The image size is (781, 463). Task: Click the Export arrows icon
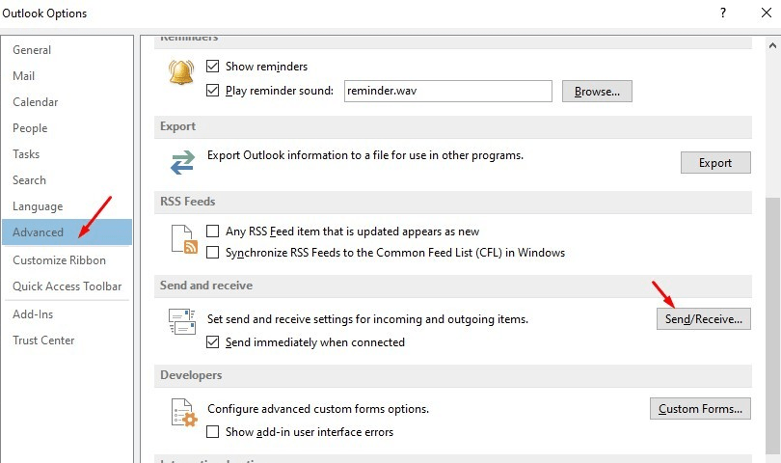coord(182,162)
